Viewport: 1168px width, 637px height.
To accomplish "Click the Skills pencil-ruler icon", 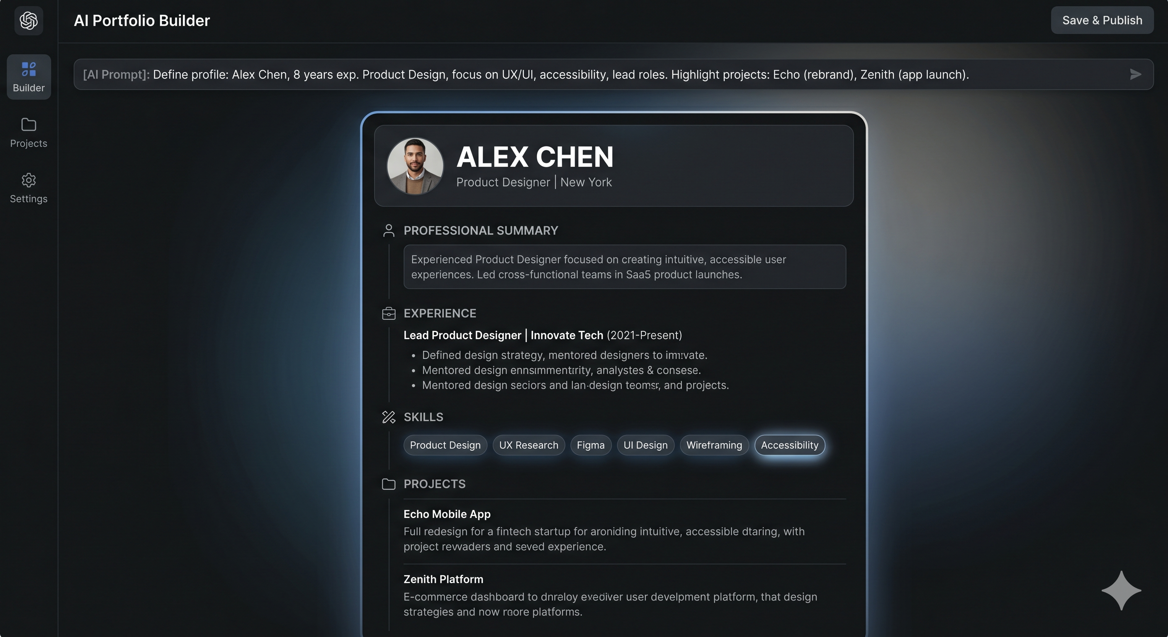I will (x=389, y=417).
